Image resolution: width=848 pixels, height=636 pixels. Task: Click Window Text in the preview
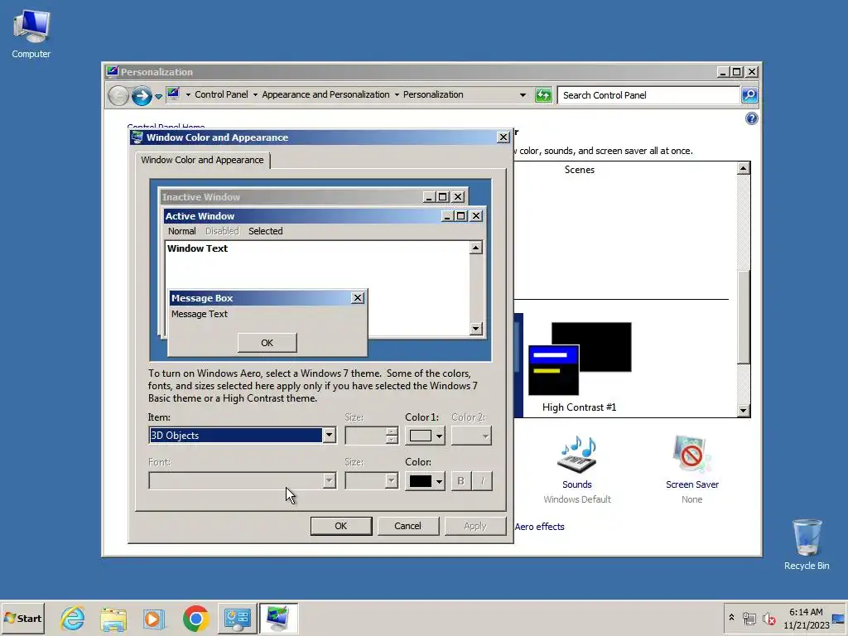197,248
